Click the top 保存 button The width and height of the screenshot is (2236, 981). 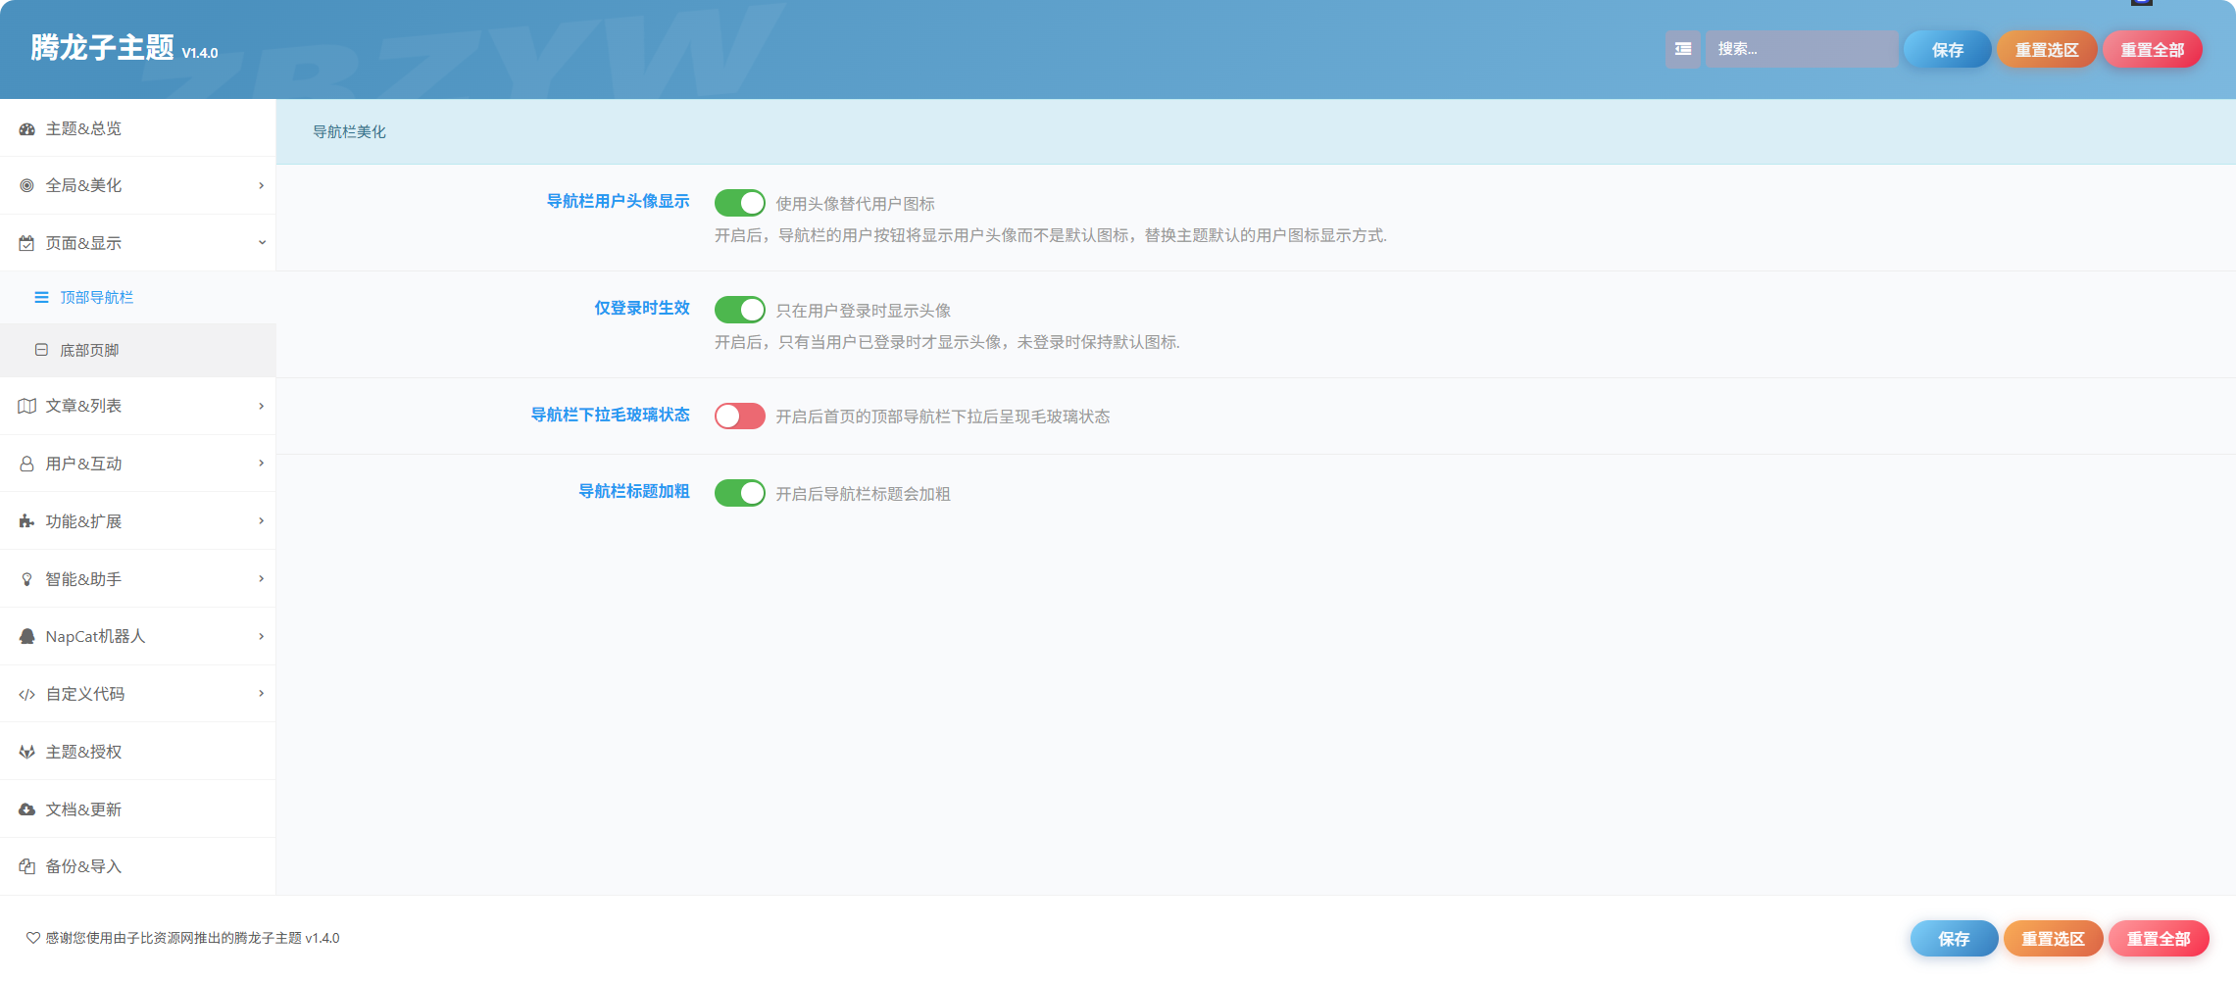[x=1947, y=49]
